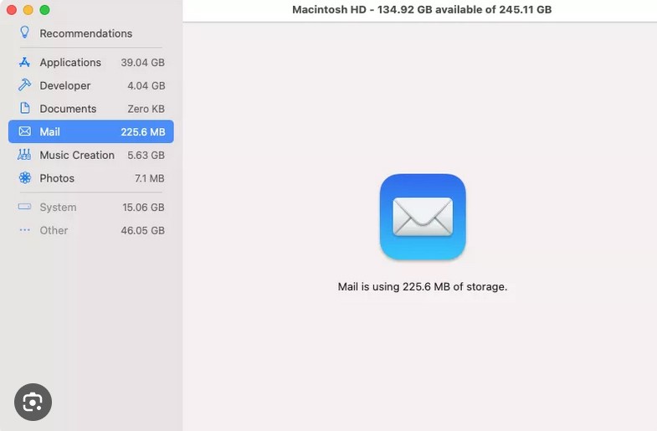Screen dimensions: 657x431
Task: Select the Applications category row
Action: click(91, 63)
